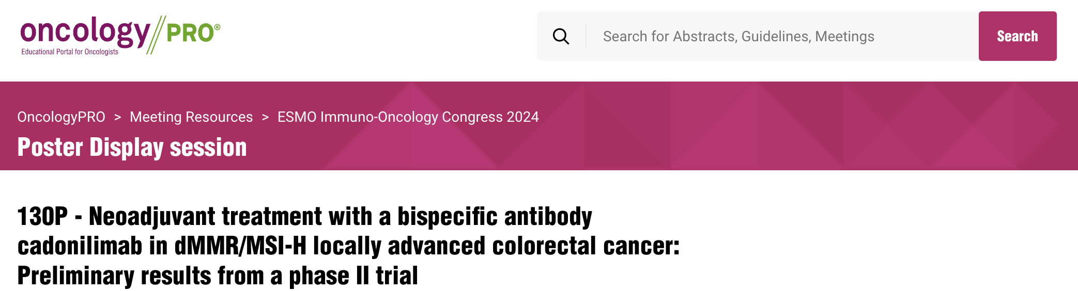Click the Educational Portal for Oncologists tagline
The height and width of the screenshot is (291, 1078).
70,52
